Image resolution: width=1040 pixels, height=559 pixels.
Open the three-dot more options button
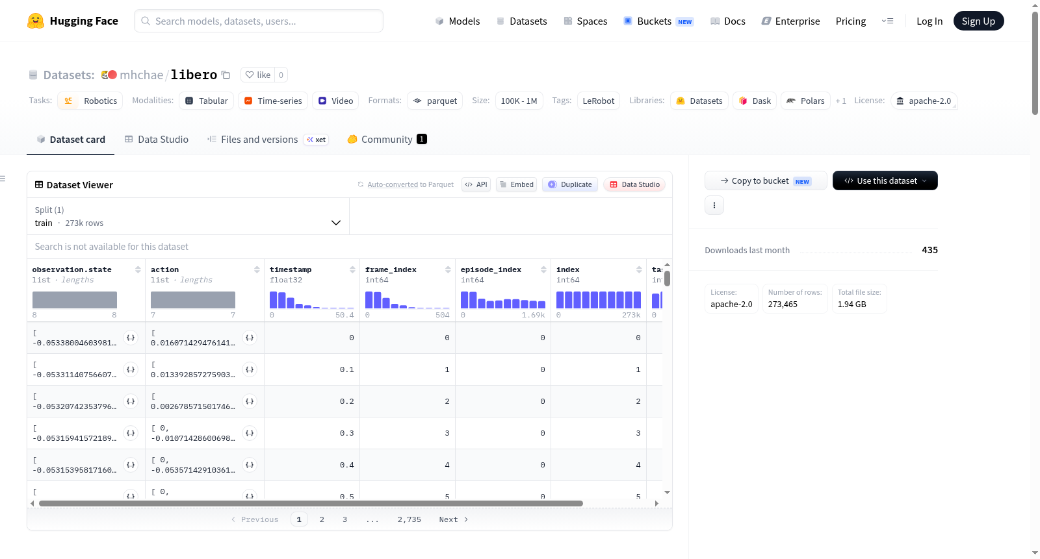tap(714, 205)
